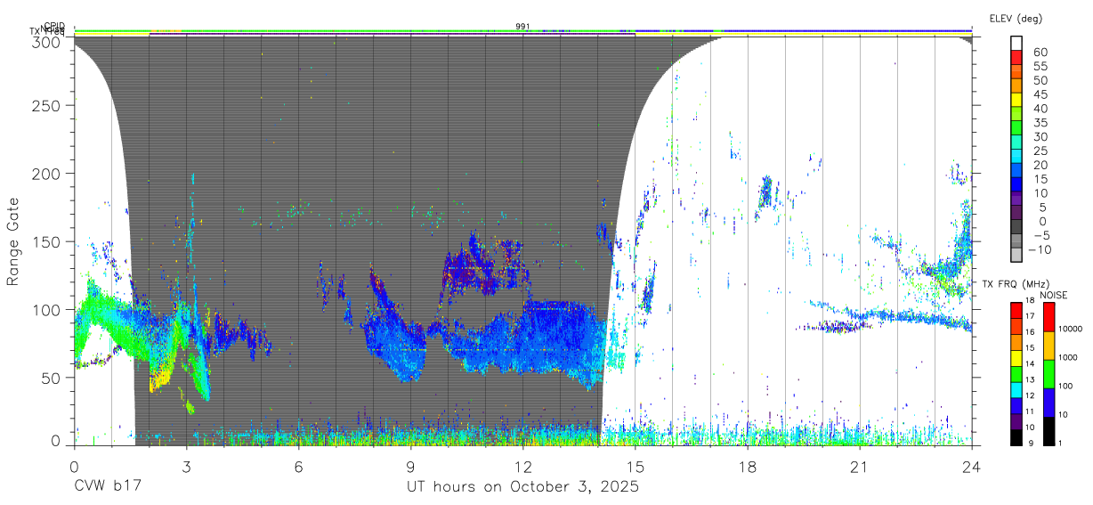
Task: Click the "45" label on the ELEV scale
Action: click(1039, 94)
